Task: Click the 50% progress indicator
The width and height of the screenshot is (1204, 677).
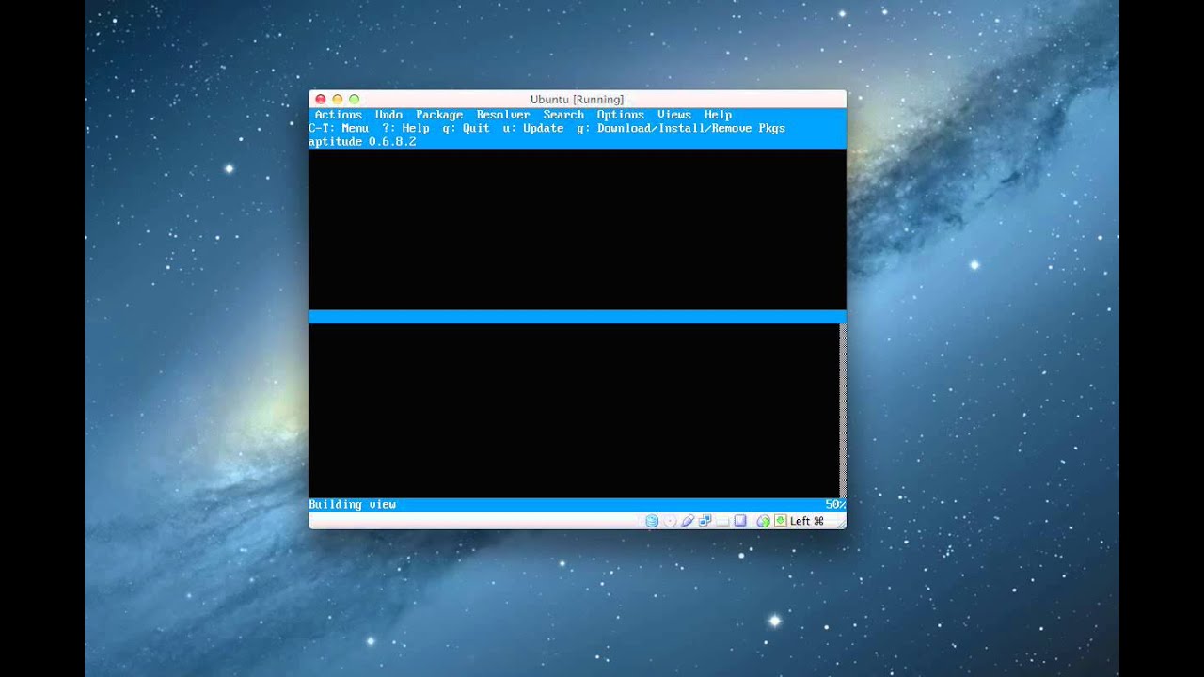Action: (x=835, y=505)
